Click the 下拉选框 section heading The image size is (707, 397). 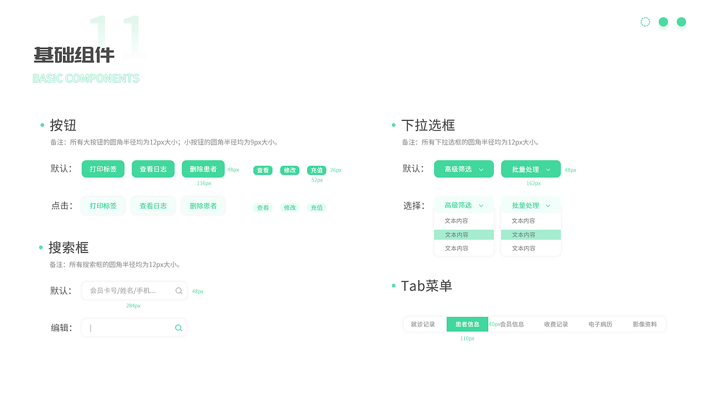428,125
